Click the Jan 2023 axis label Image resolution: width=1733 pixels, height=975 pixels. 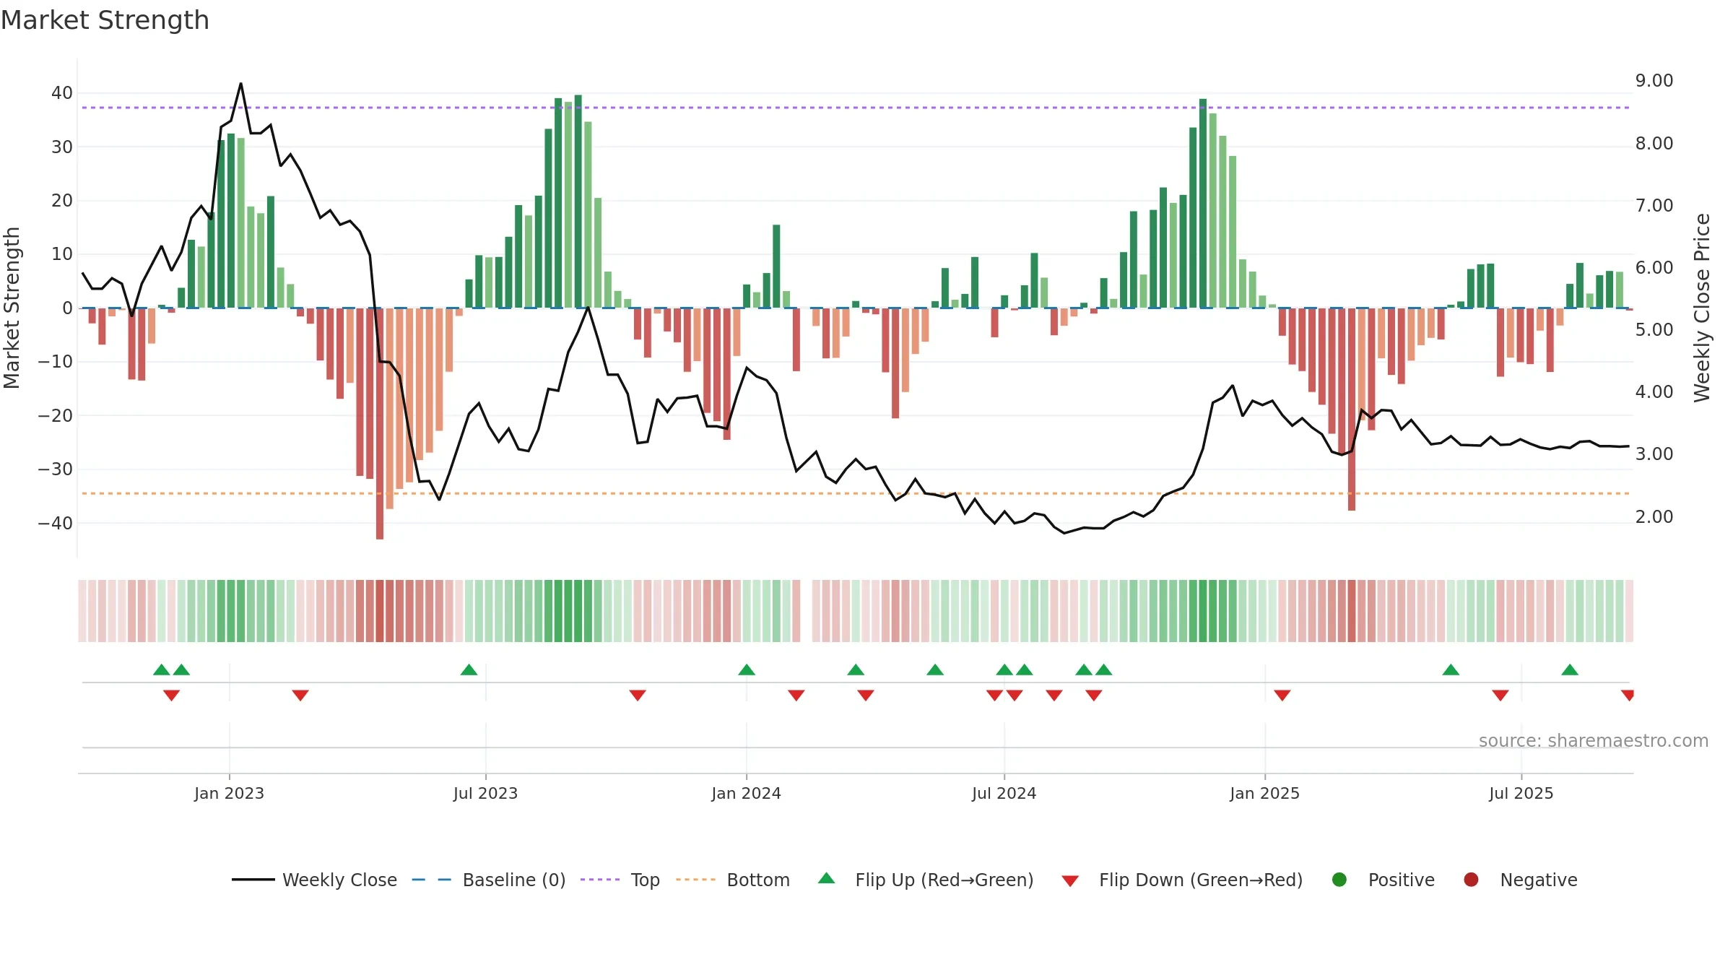coord(229,793)
